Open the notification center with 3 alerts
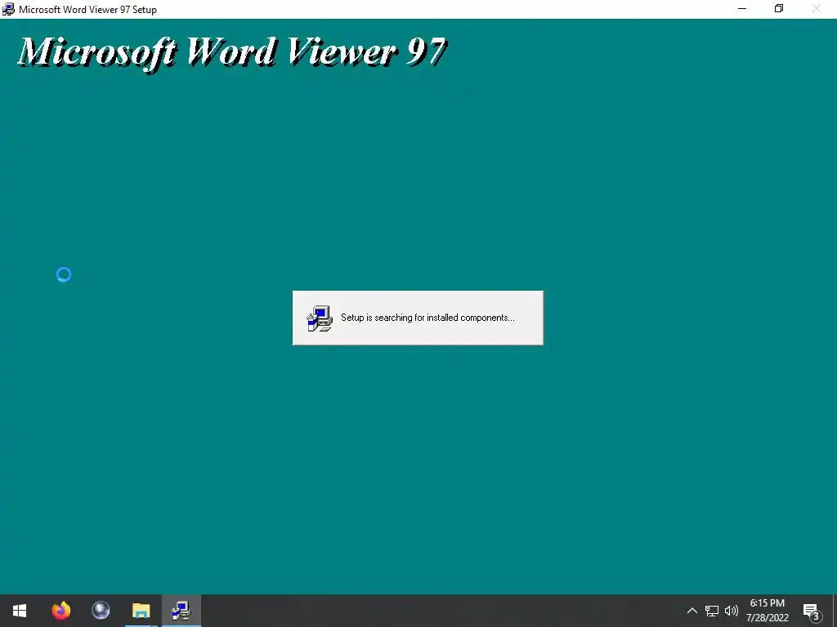 pyautogui.click(x=812, y=612)
